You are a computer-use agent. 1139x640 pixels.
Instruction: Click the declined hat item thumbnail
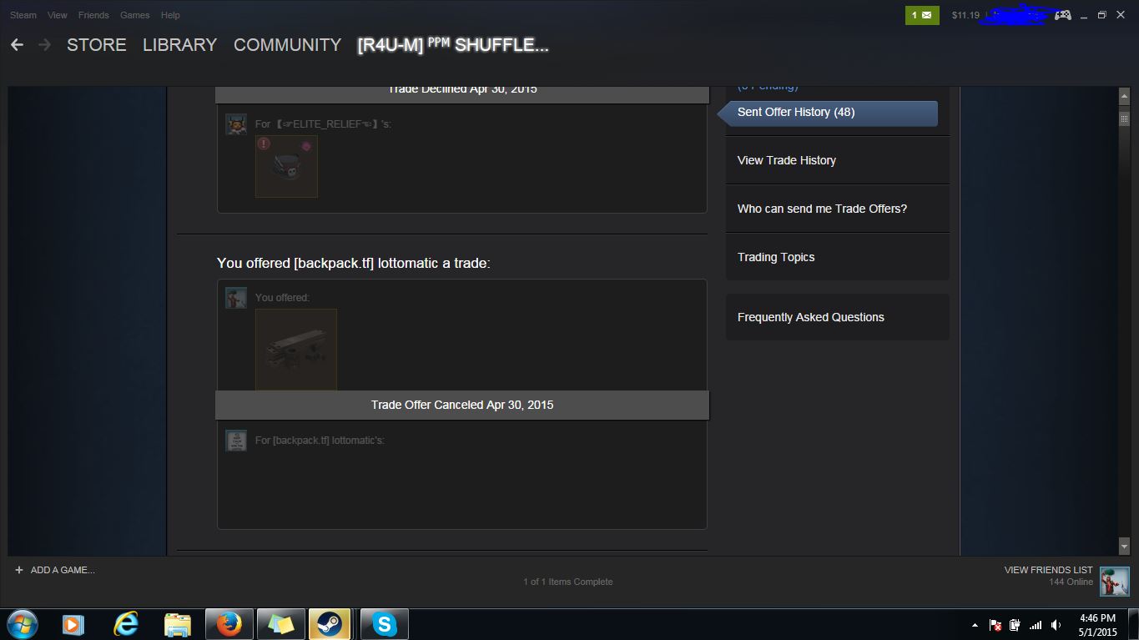point(286,166)
